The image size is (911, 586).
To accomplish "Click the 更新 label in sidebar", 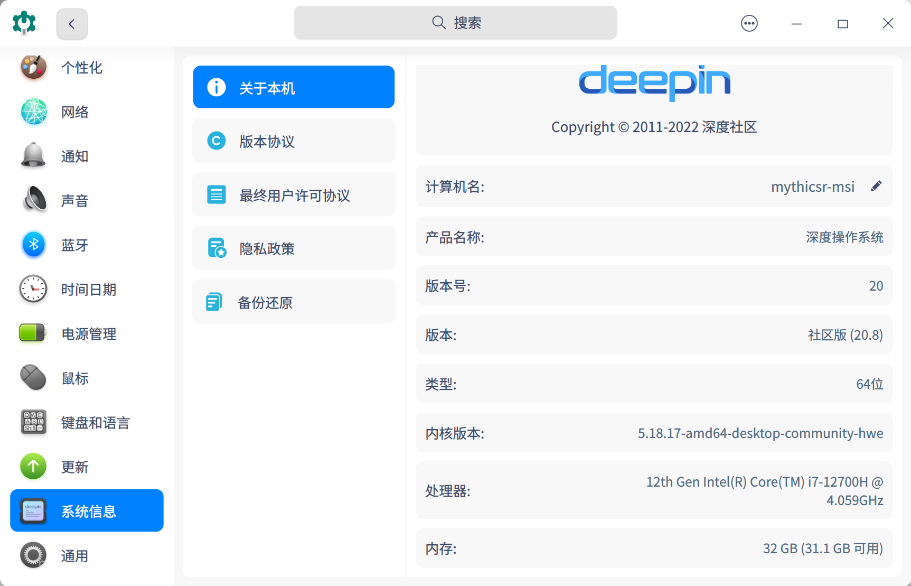I will click(75, 467).
